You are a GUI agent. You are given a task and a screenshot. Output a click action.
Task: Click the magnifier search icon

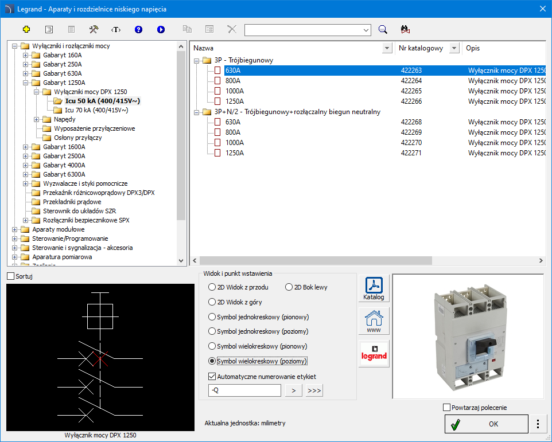click(383, 30)
